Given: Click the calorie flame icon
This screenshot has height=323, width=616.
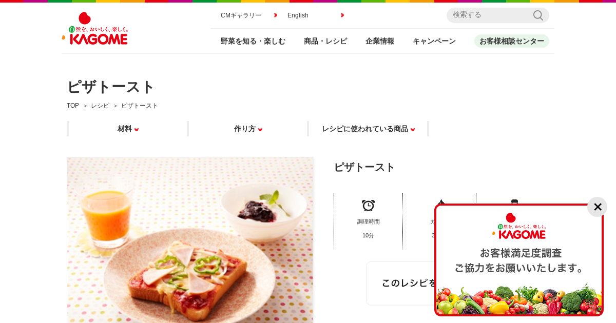Looking at the screenshot, I should click(440, 202).
